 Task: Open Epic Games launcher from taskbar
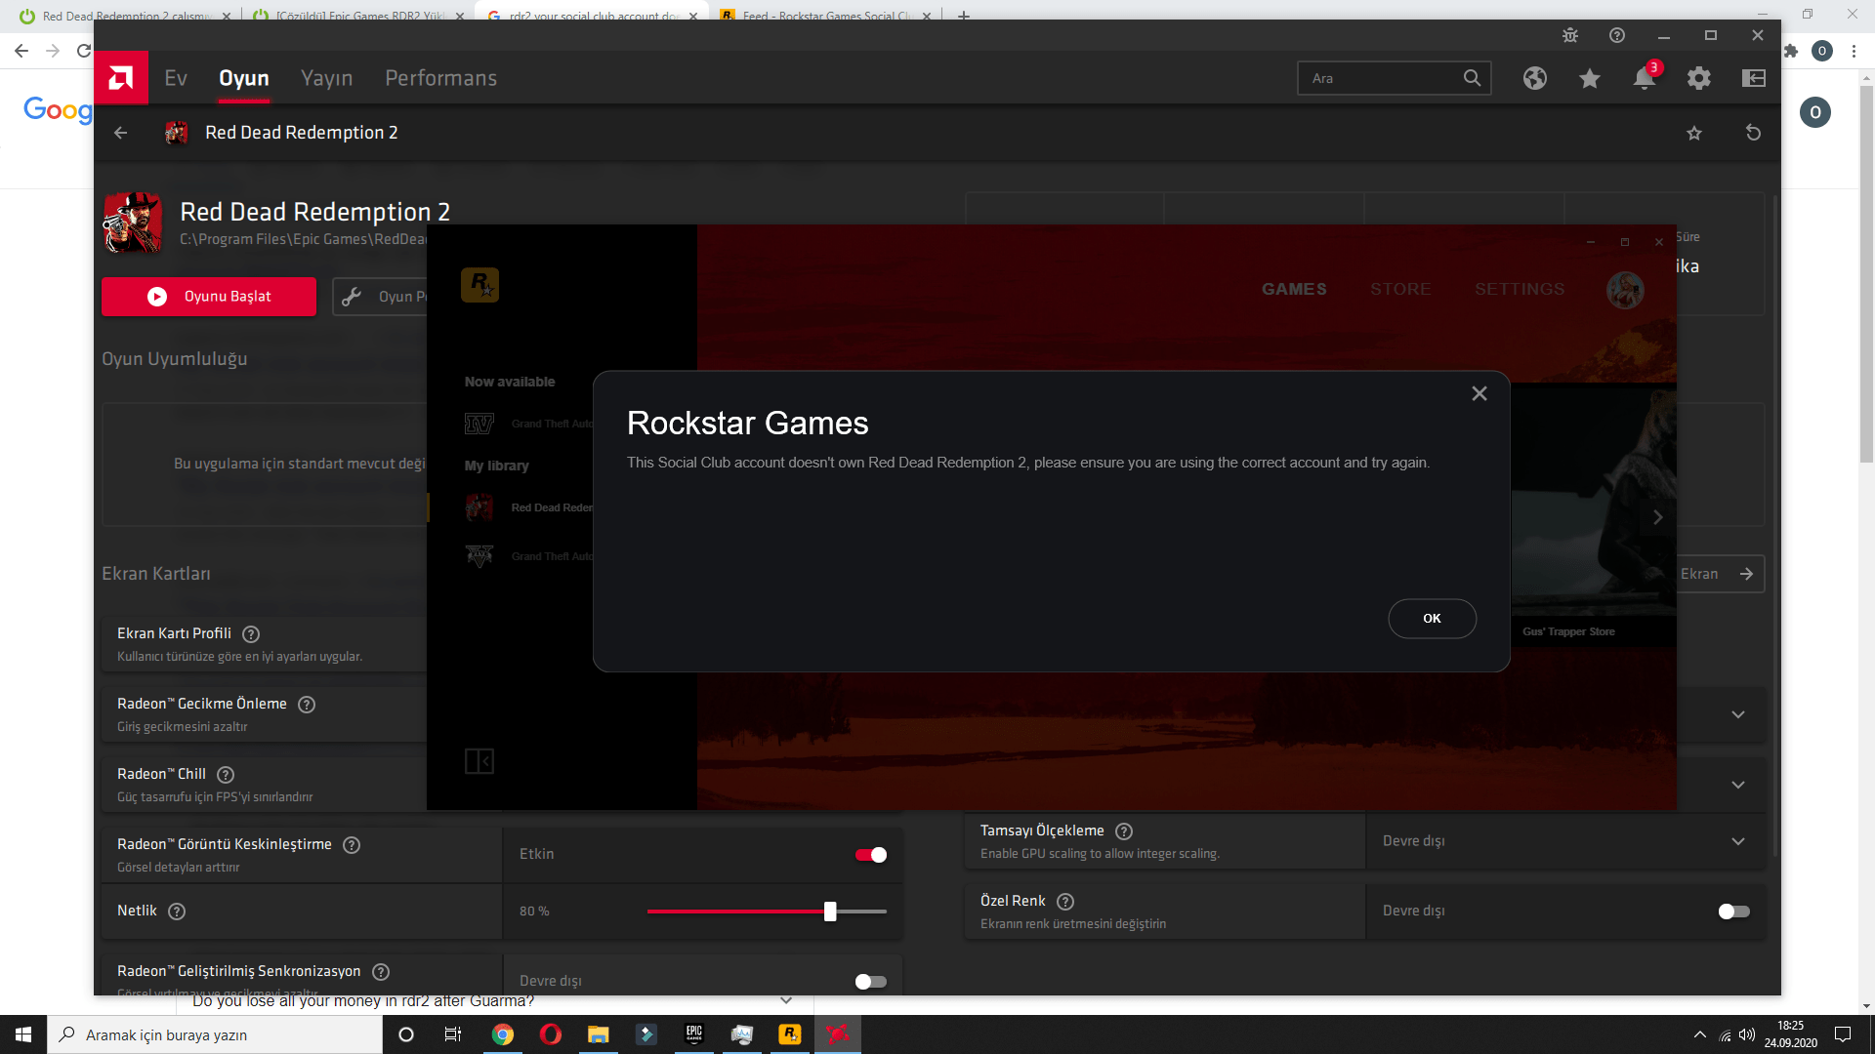click(x=694, y=1034)
